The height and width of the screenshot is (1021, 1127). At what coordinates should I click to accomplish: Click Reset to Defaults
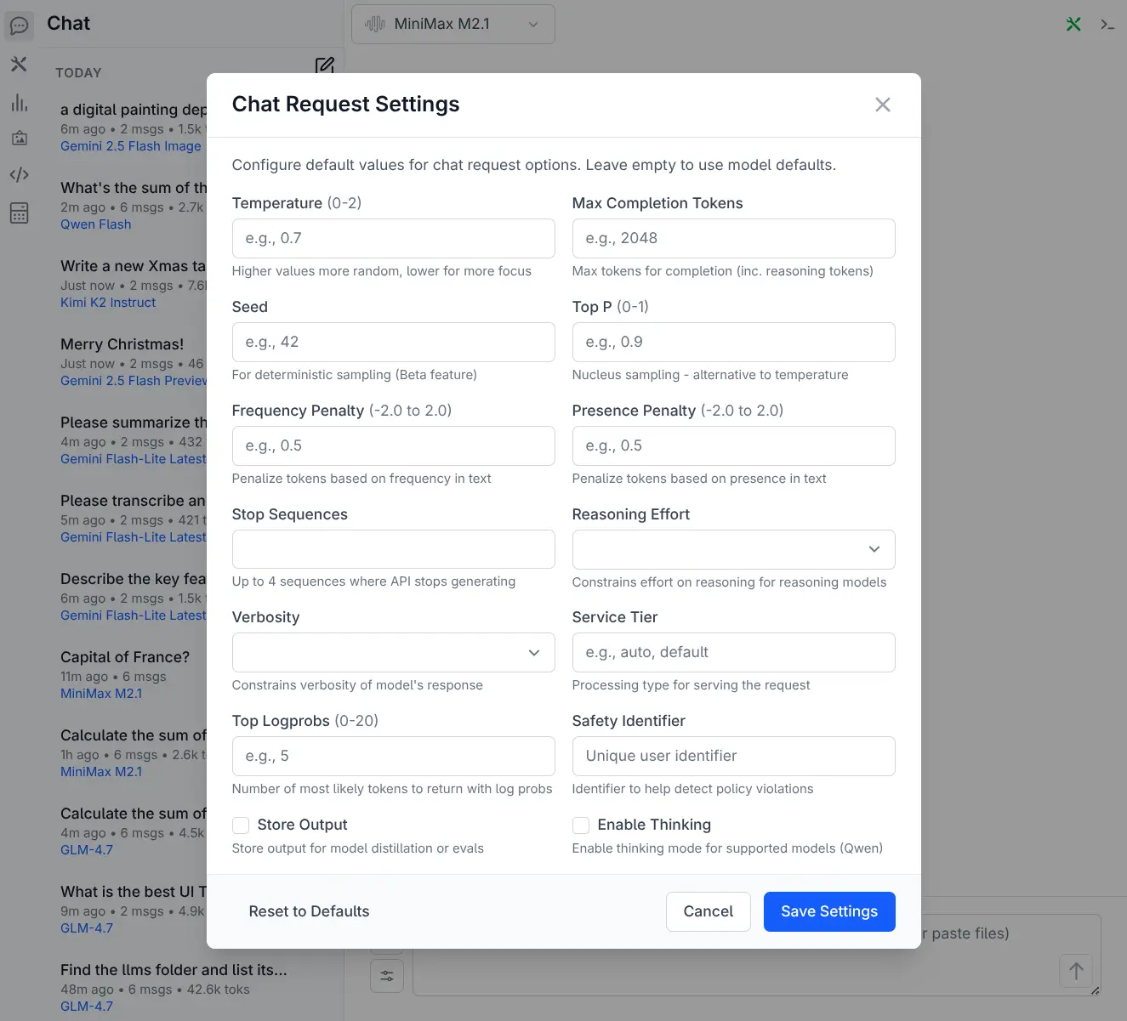(309, 911)
